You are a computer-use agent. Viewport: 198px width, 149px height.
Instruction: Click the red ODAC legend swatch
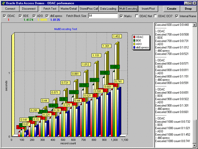(134, 37)
